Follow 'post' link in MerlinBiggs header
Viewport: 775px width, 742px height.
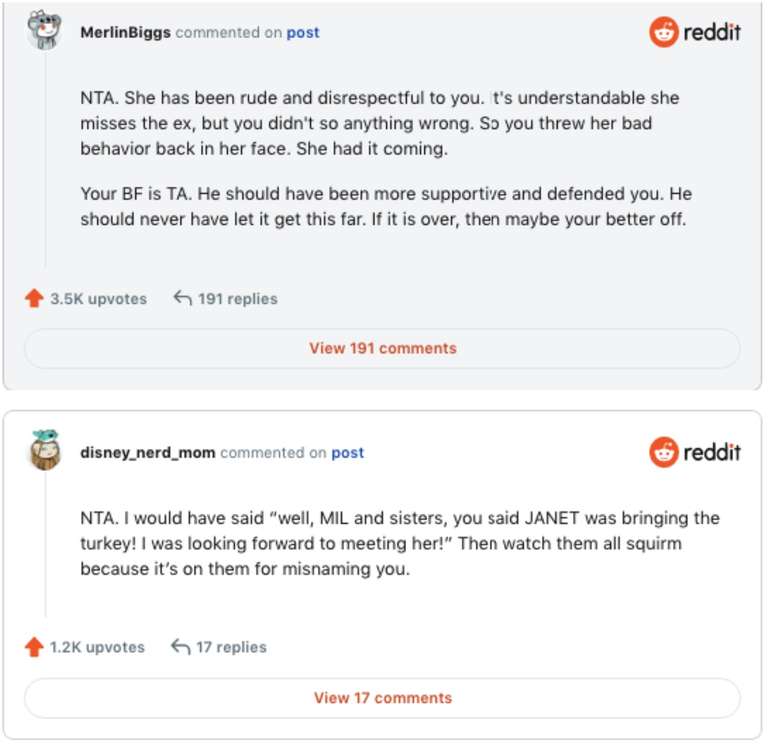point(303,33)
